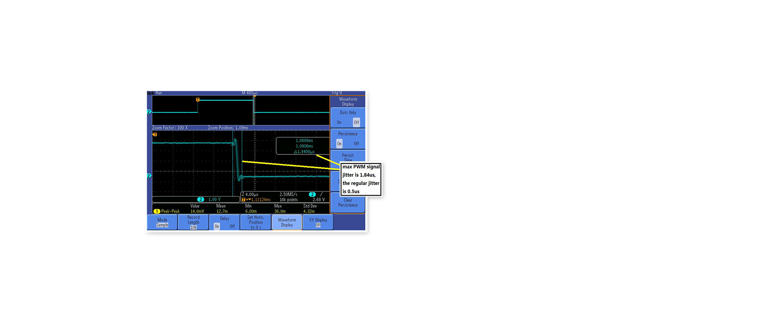Set Delay to Off

(x=232, y=226)
